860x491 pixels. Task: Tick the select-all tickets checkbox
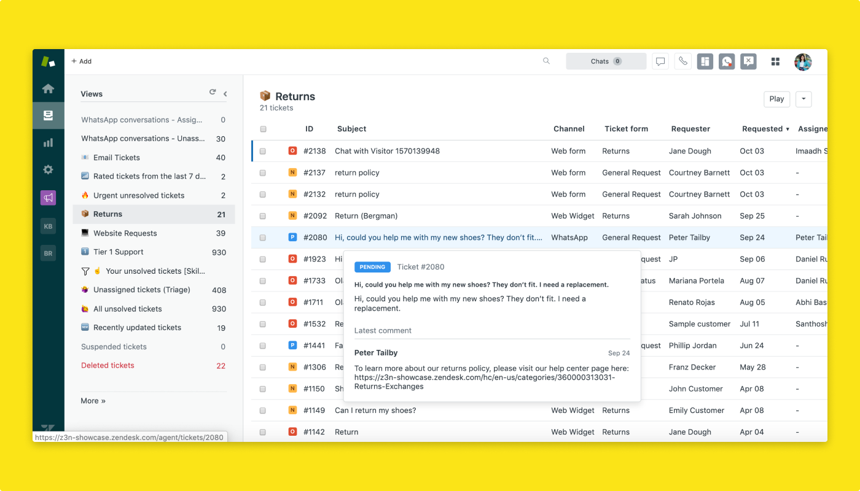263,129
